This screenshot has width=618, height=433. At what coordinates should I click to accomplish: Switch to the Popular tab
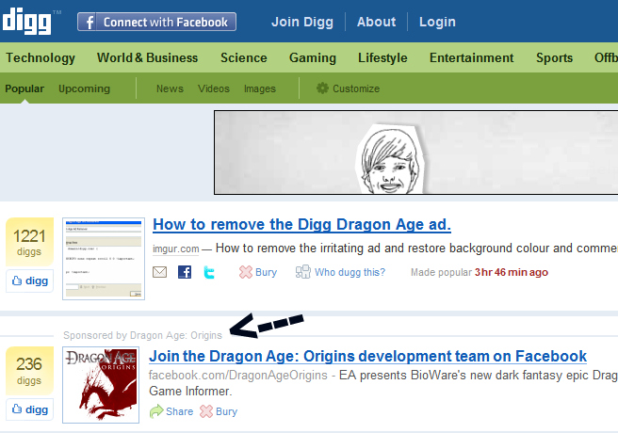coord(24,88)
